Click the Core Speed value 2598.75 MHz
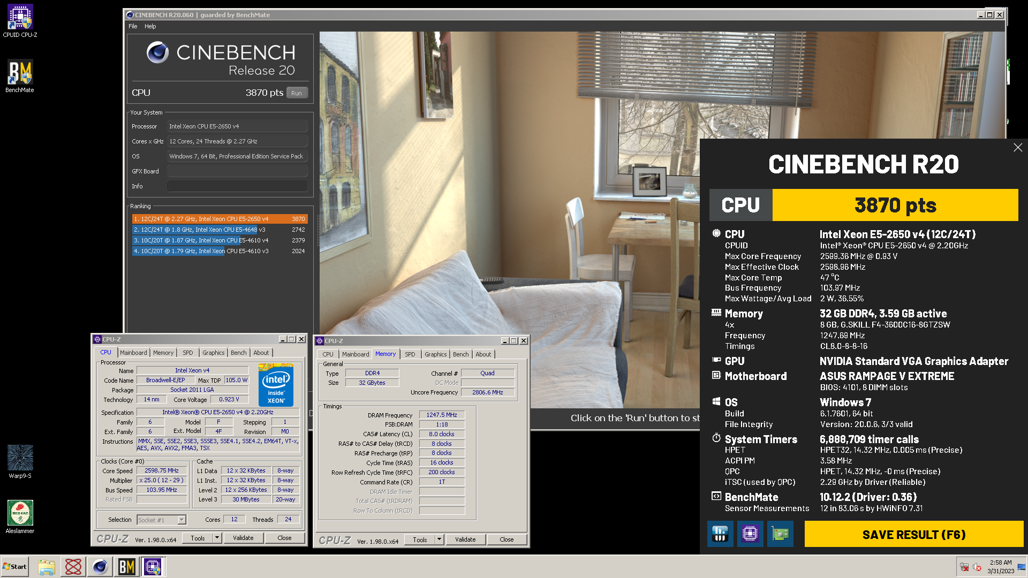This screenshot has width=1028, height=578. [x=162, y=471]
